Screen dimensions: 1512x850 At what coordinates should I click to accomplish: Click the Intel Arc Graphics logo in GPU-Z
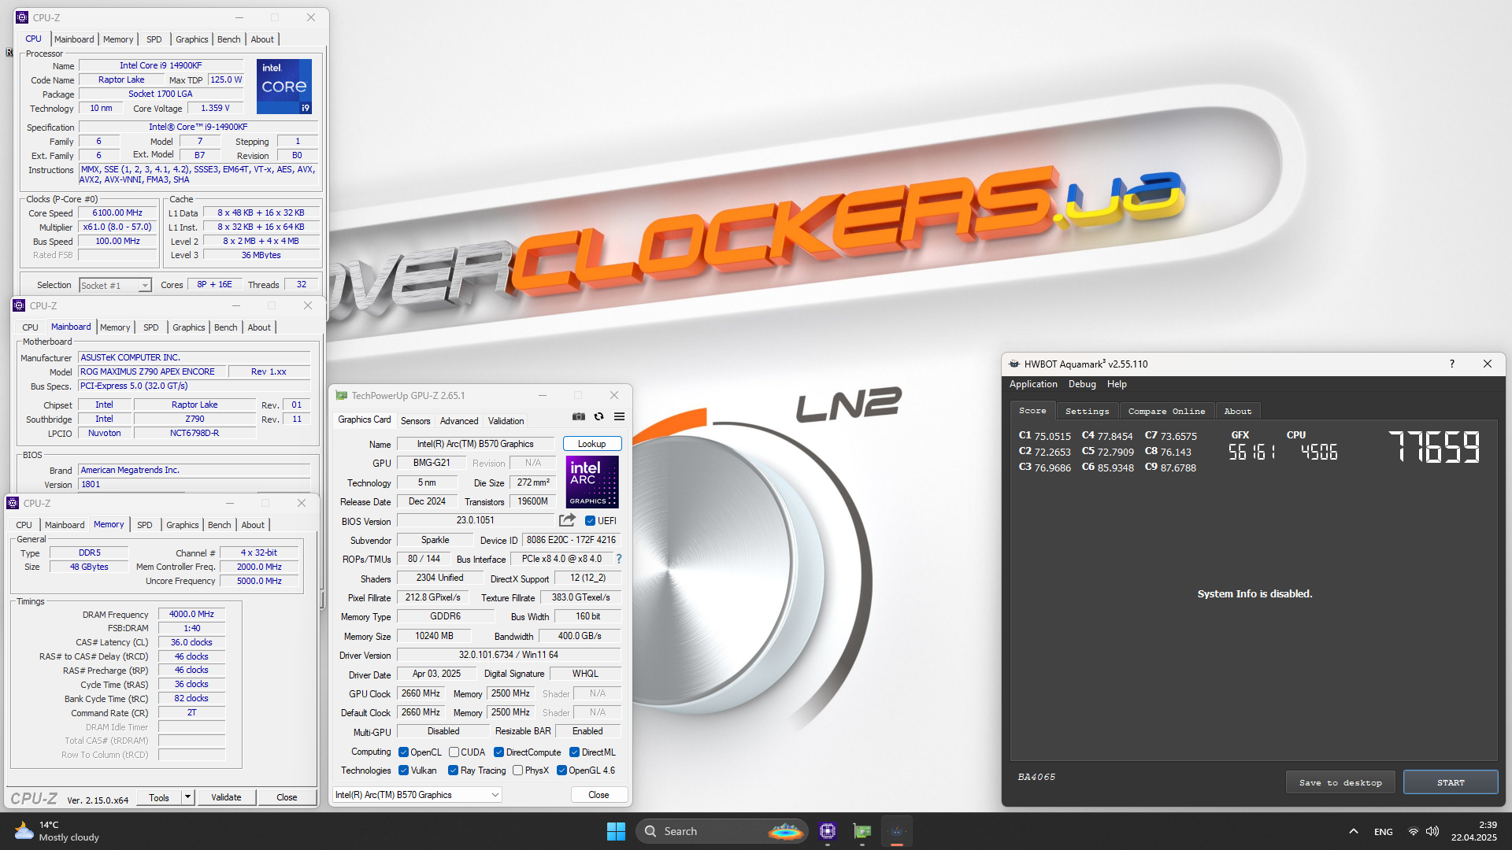point(592,482)
